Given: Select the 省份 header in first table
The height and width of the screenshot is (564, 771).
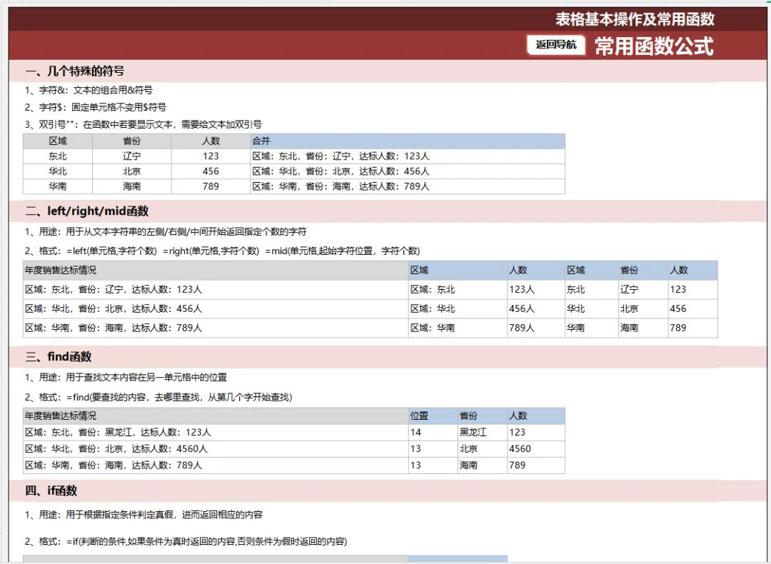Looking at the screenshot, I should (x=132, y=141).
